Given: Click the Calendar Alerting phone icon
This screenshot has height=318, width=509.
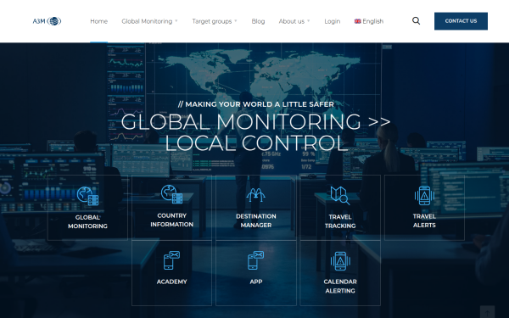Looking at the screenshot, I should [x=340, y=261].
